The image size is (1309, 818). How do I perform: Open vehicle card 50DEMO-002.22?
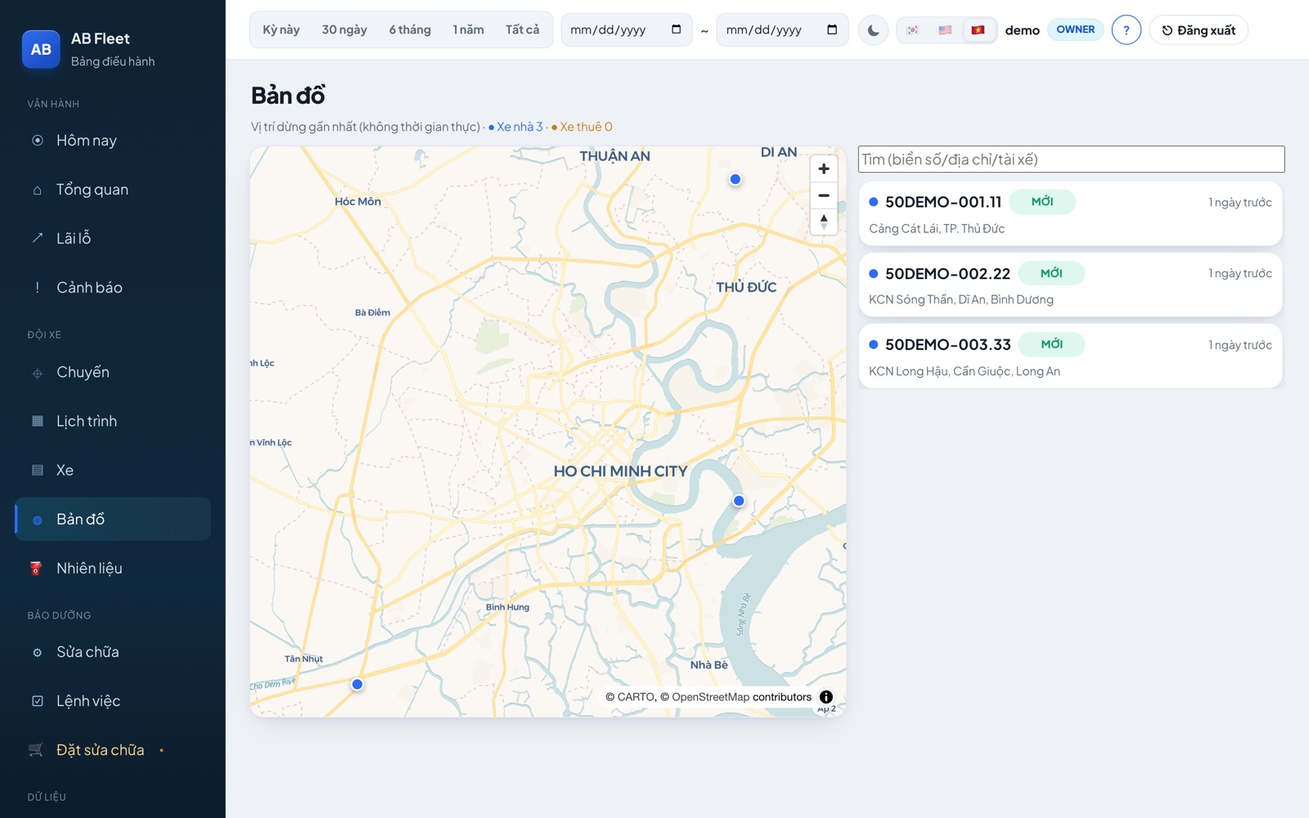coord(1070,285)
